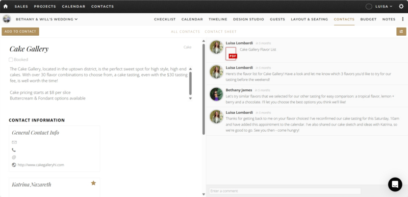Click the email envelope icon
Viewport: 408px width, 197px height.
click(x=14, y=142)
